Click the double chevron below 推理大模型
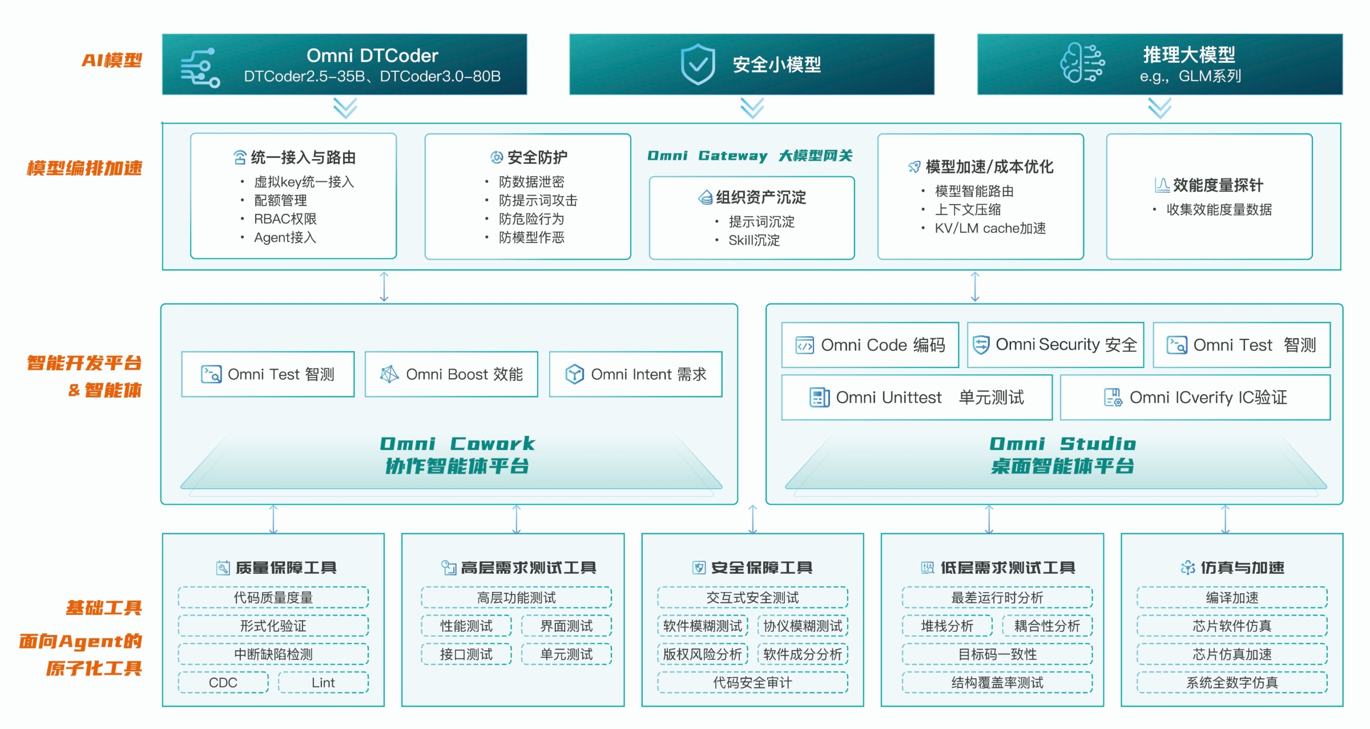The image size is (1370, 729). [x=1160, y=108]
